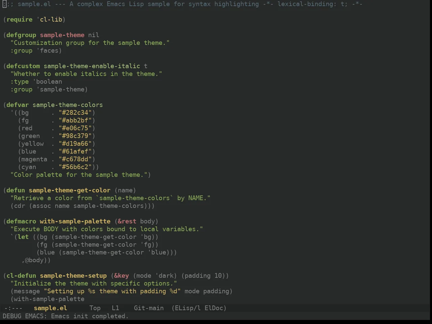Click the "Color palette for the sample theme." docstring
The width and height of the screenshot is (432, 324).
[79, 174]
